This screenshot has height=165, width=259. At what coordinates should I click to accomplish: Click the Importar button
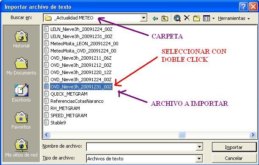pos(234,147)
